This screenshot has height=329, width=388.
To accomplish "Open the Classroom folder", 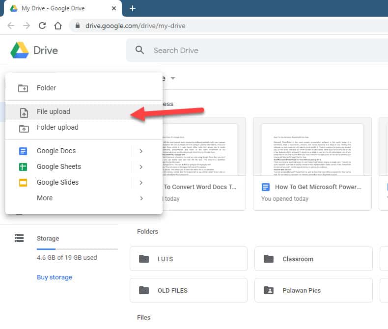I will [313, 259].
